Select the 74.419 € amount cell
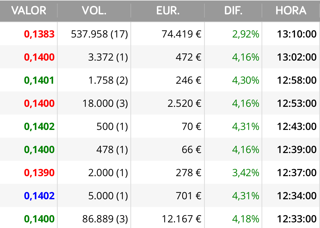Screen dimensions: 320x228 tap(181, 34)
